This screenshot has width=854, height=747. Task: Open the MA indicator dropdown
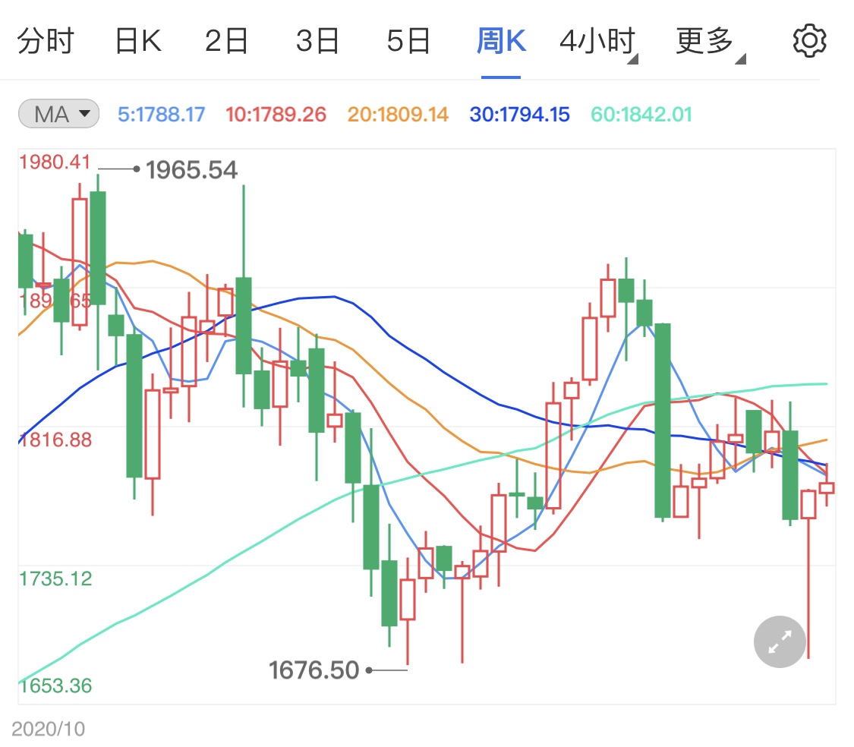(x=58, y=114)
